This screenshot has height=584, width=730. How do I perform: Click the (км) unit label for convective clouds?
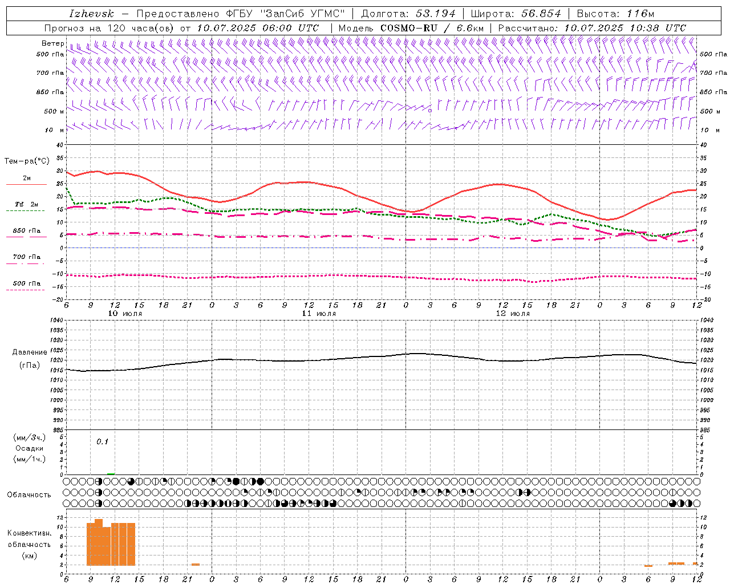click(x=29, y=555)
